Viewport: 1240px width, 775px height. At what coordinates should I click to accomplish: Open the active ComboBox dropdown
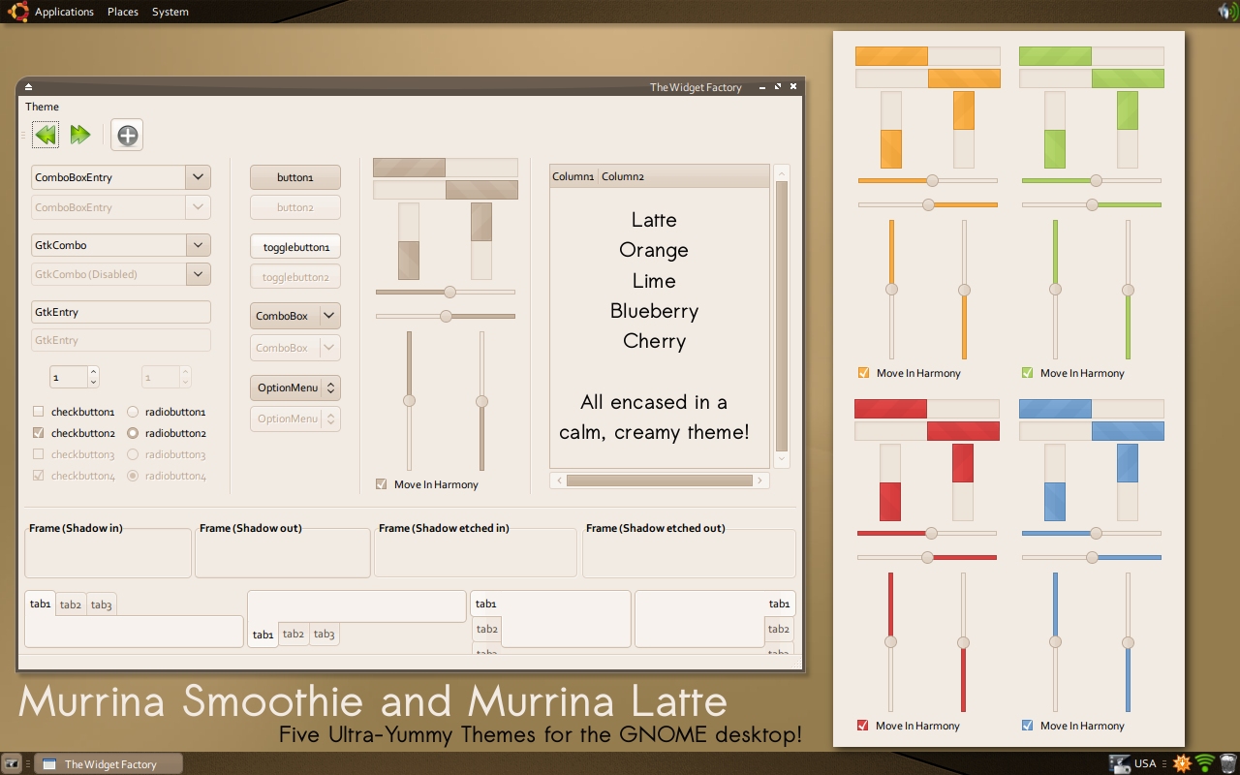coord(295,316)
